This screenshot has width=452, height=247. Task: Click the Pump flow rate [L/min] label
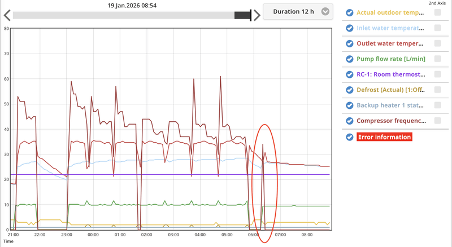tap(391, 59)
